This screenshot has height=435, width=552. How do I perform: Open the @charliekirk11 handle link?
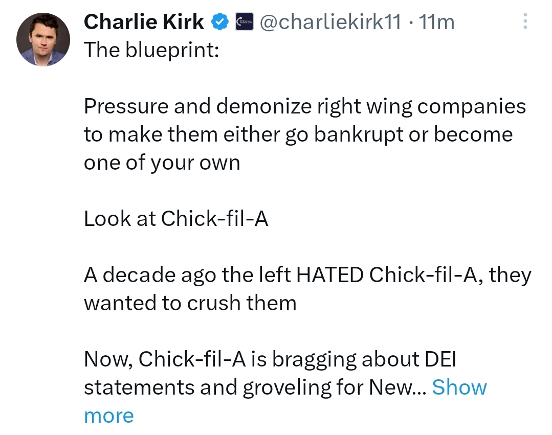(x=330, y=22)
